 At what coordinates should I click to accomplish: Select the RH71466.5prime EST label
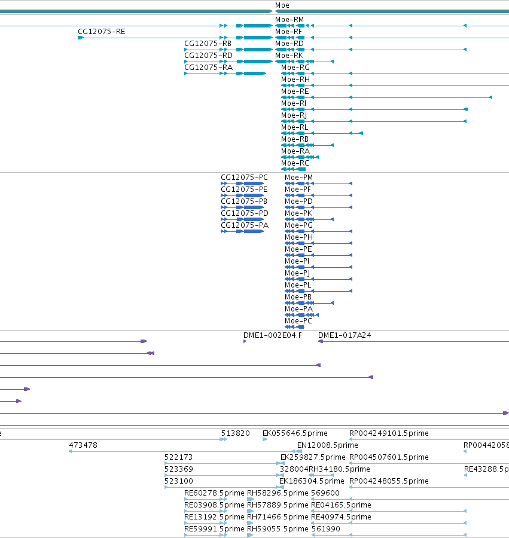(x=278, y=517)
